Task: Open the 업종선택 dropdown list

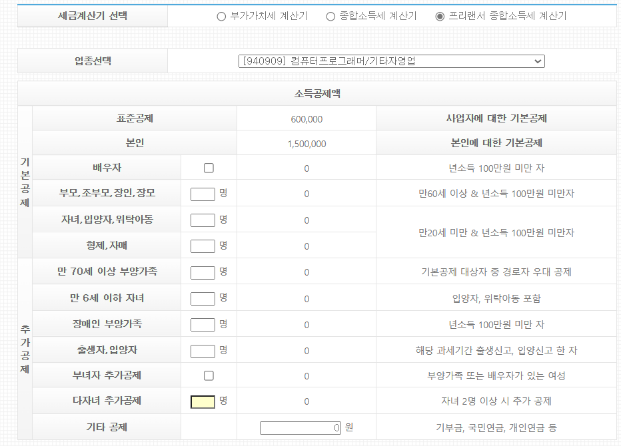Action: coord(391,61)
